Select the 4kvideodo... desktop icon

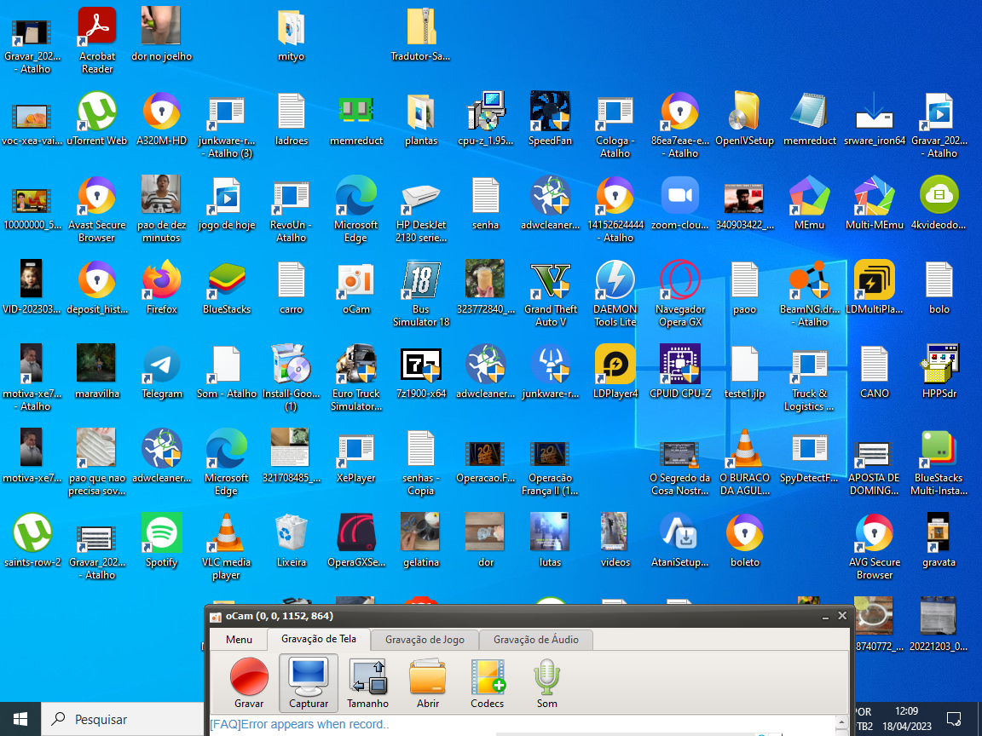point(939,204)
